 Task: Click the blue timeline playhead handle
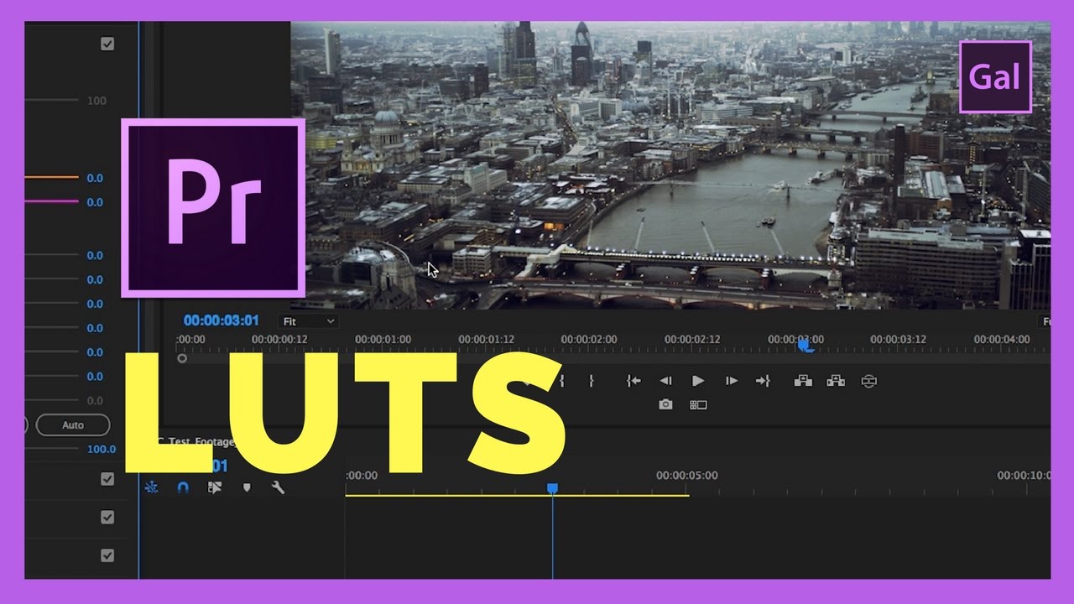click(x=552, y=487)
